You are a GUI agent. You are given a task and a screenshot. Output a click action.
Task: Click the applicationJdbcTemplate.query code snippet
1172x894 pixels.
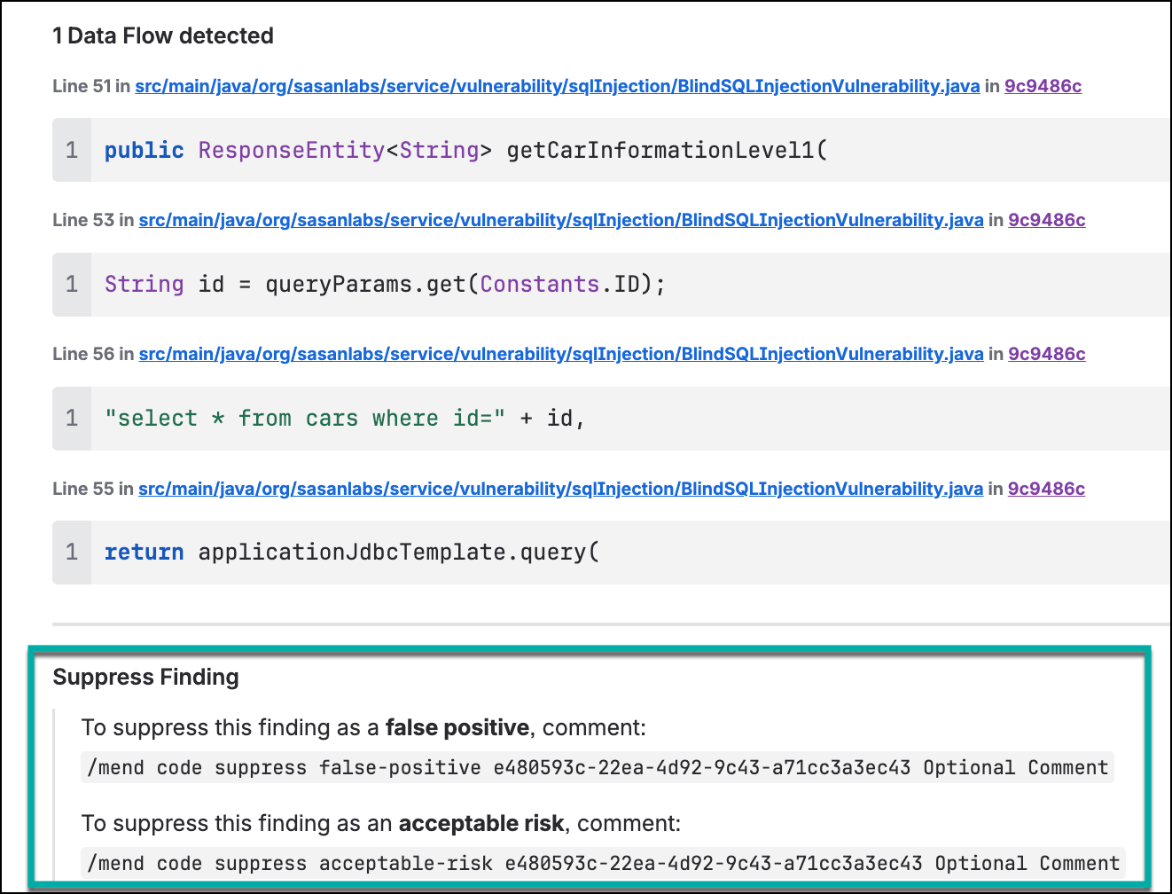[x=352, y=553]
